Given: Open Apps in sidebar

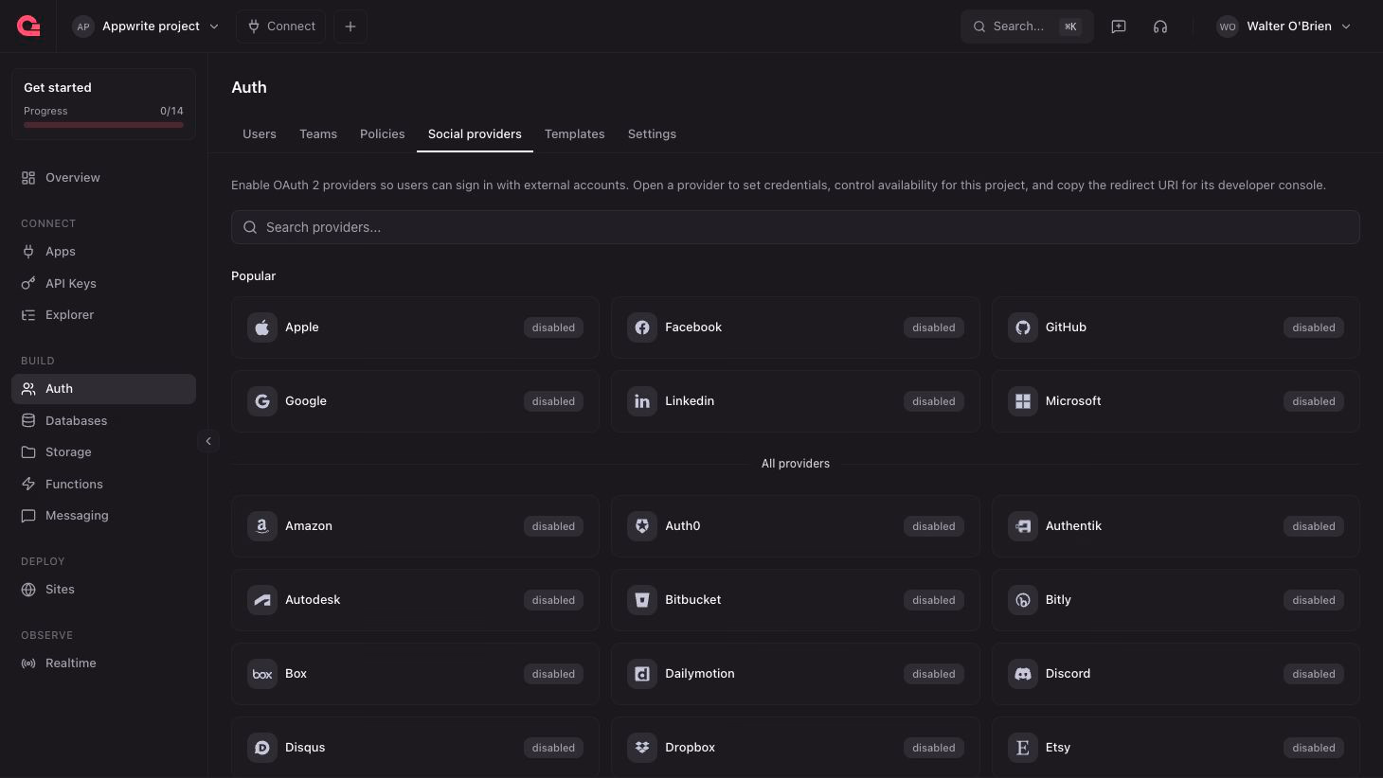Looking at the screenshot, I should tap(104, 252).
